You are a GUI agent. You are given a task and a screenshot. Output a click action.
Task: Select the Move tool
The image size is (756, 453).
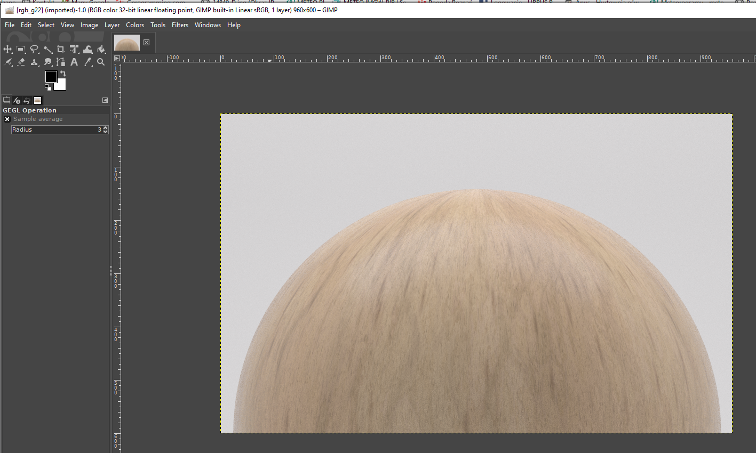click(x=7, y=50)
